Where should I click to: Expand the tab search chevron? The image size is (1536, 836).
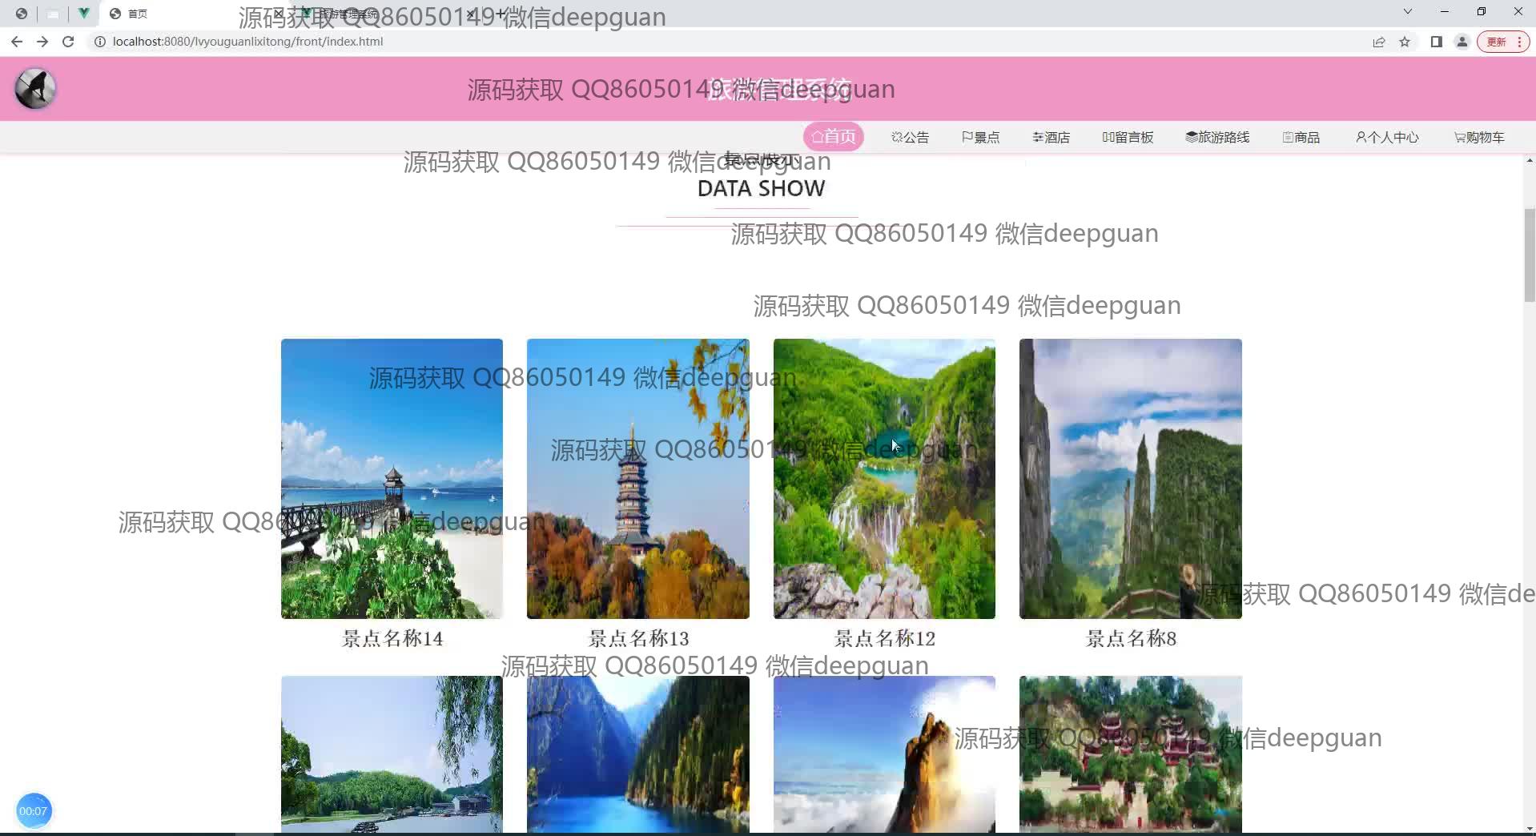pos(1407,12)
